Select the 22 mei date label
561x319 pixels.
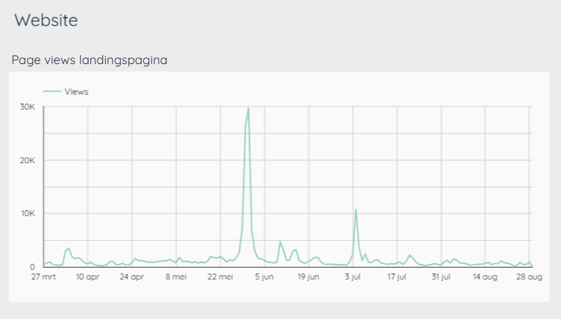pyautogui.click(x=221, y=277)
